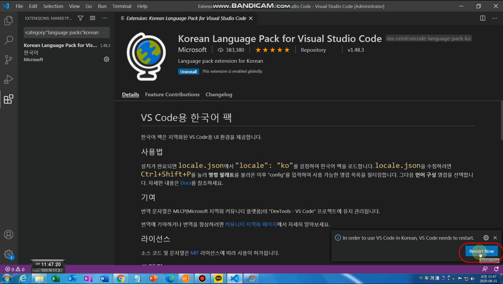The height and width of the screenshot is (284, 503).
Task: Click the five-star rating
Action: 272,50
